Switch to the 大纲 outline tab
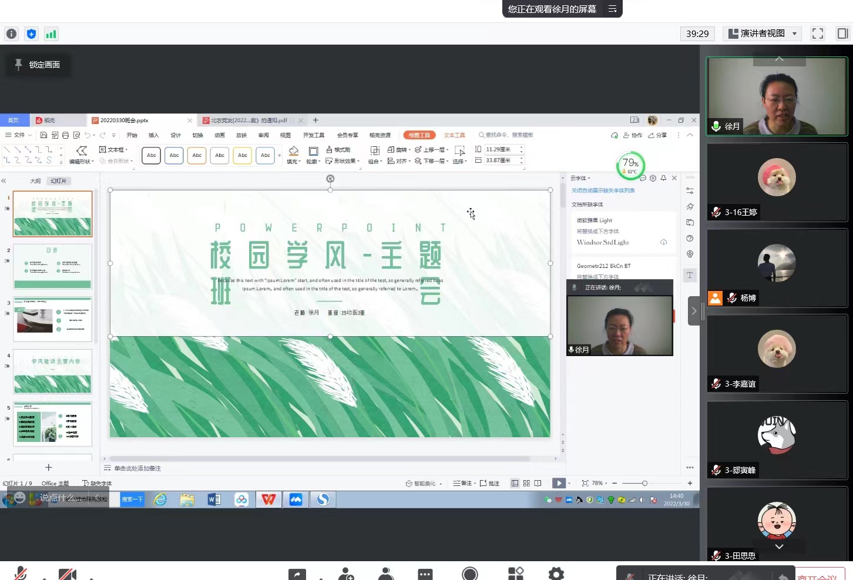Viewport: 853px width, 580px height. click(x=35, y=181)
